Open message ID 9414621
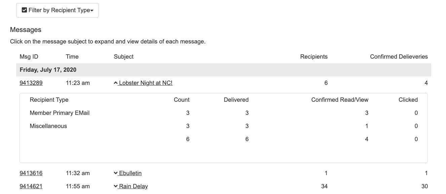The height and width of the screenshot is (194, 446). 31,186
